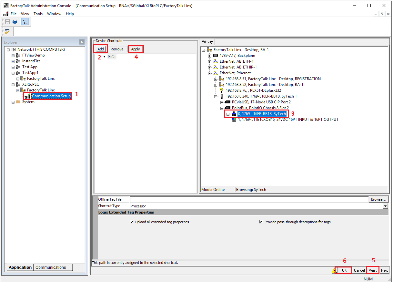Click the AB_ETH-1 EtherNet network icon

pyautogui.click(x=216, y=61)
